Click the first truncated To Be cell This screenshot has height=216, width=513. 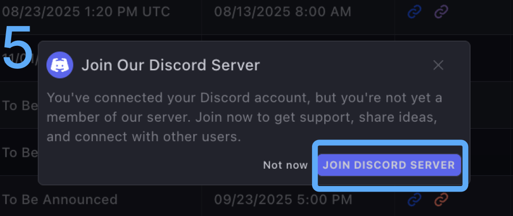click(19, 105)
